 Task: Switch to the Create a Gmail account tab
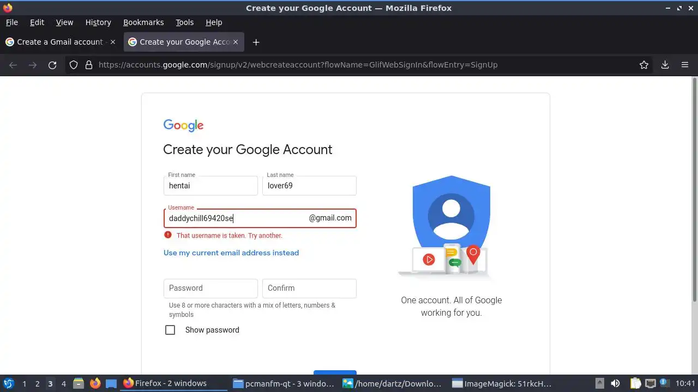(60, 42)
